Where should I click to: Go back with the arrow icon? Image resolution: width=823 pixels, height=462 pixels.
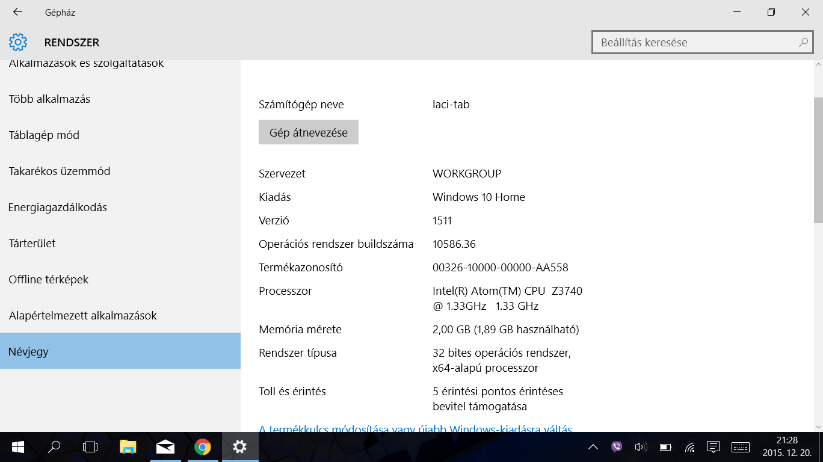(x=17, y=12)
